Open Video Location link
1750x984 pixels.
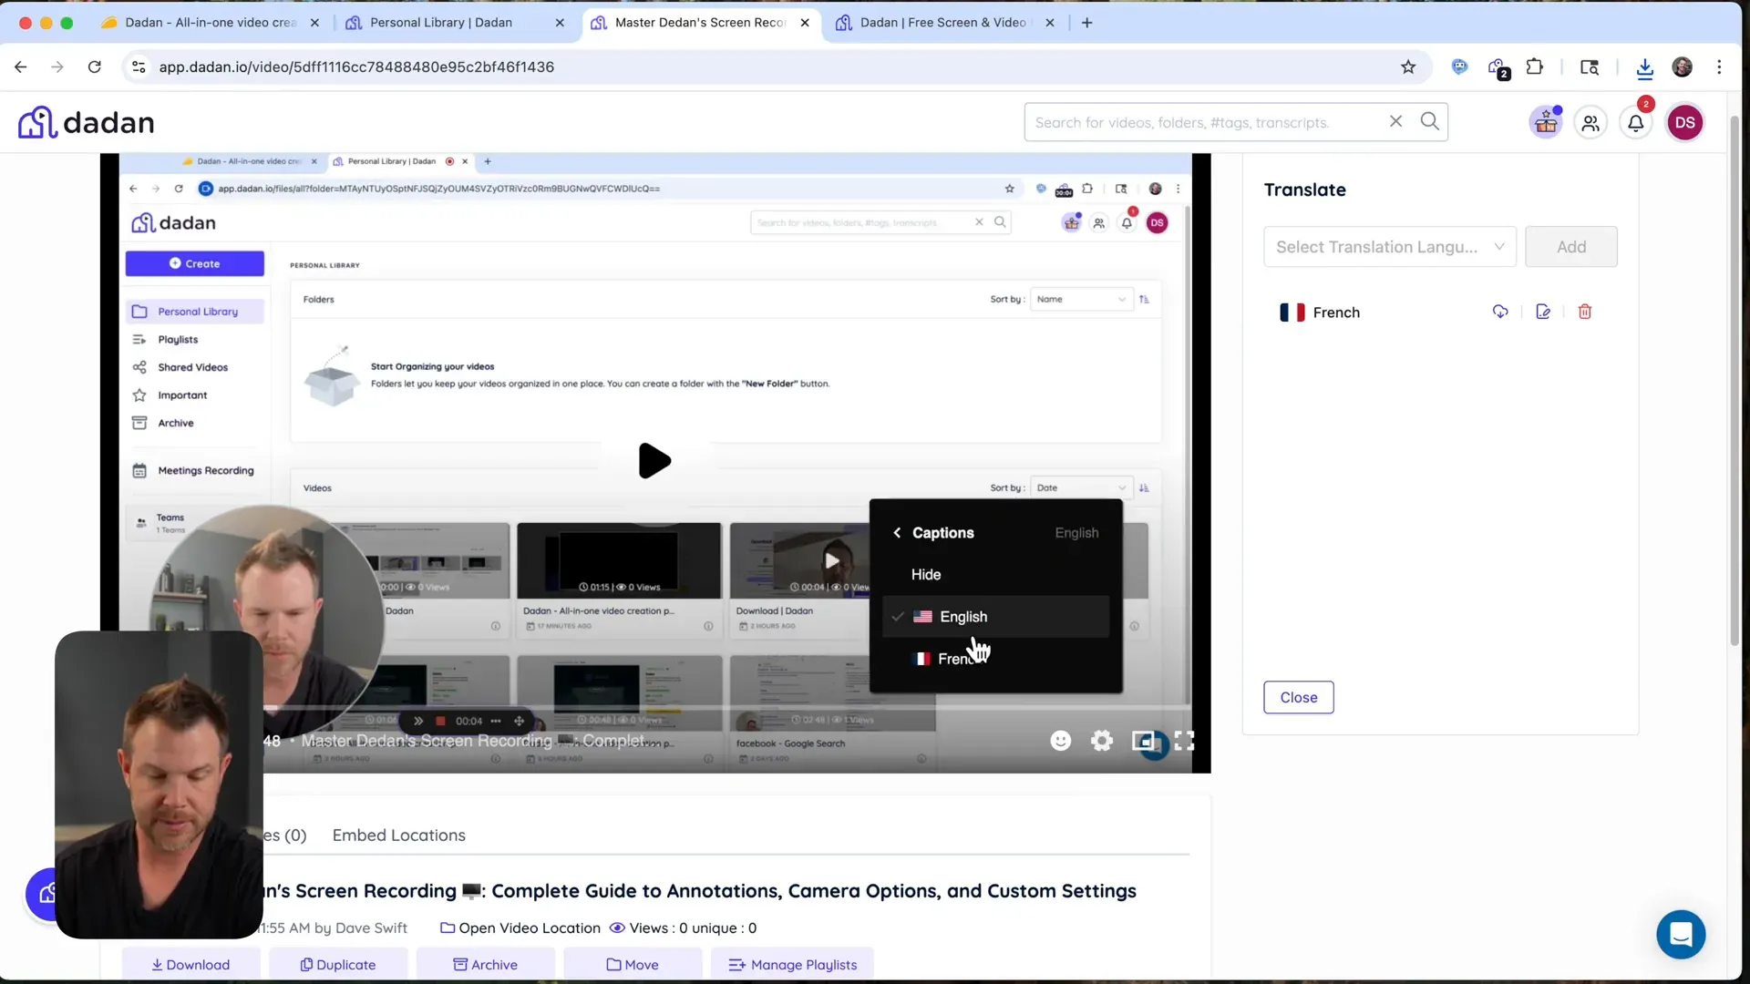click(520, 928)
